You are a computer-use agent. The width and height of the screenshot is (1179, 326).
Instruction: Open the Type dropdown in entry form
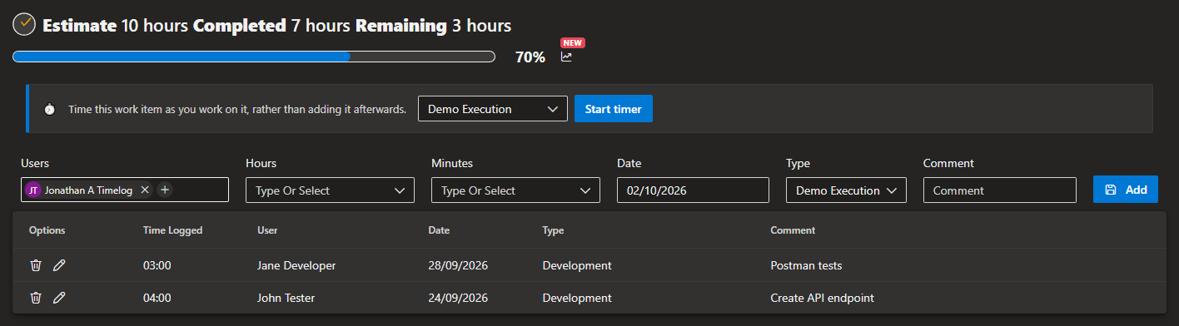846,190
